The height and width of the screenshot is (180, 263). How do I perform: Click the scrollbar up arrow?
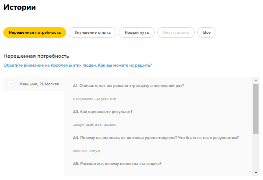pos(256,80)
